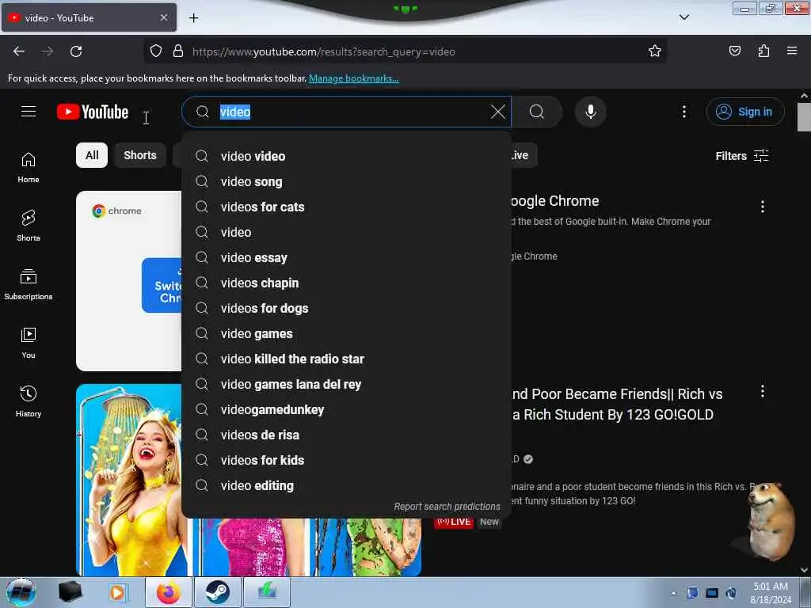This screenshot has width=811, height=608.
Task: Open the search Filters panel
Action: tap(741, 156)
